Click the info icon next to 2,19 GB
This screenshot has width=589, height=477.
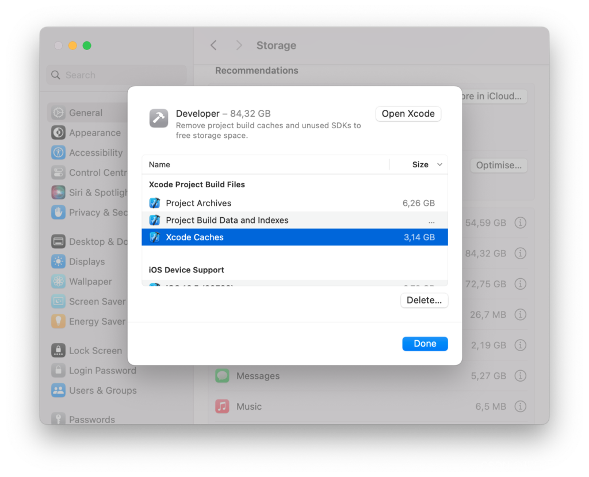520,345
